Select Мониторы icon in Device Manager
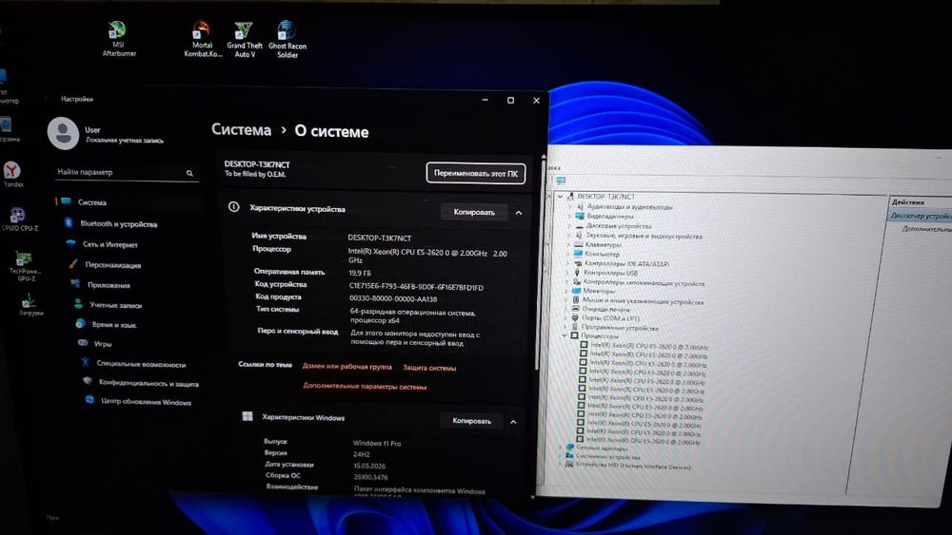The image size is (952, 535). (x=577, y=290)
